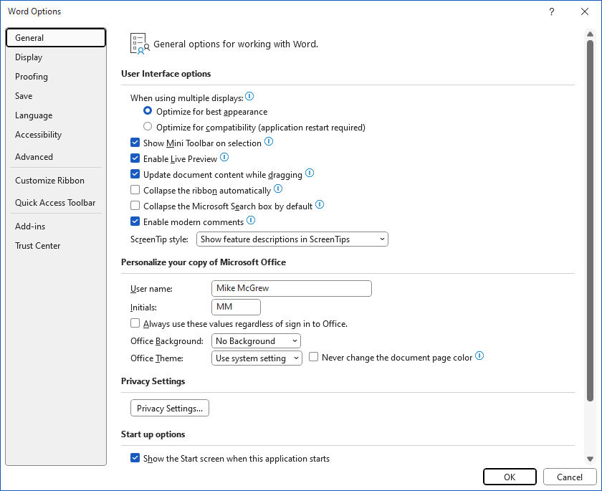Uncheck Show Mini Toolbar on selection
This screenshot has height=491, width=602.
click(135, 143)
